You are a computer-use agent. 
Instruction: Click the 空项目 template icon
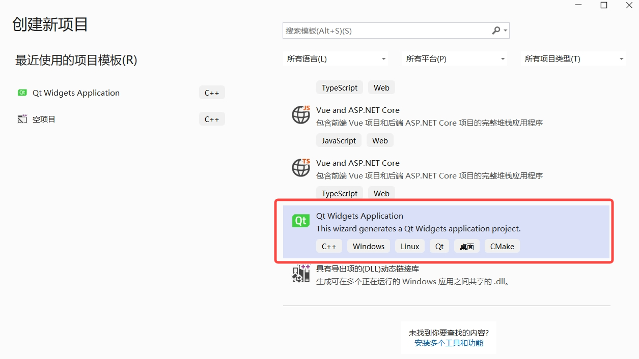22,118
